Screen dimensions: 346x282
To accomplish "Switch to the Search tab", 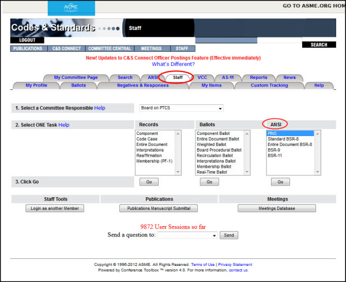I will [x=125, y=77].
